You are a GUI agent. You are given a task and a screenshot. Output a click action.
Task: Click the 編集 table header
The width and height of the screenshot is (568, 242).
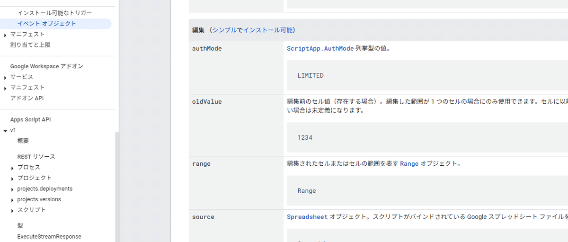(378, 30)
